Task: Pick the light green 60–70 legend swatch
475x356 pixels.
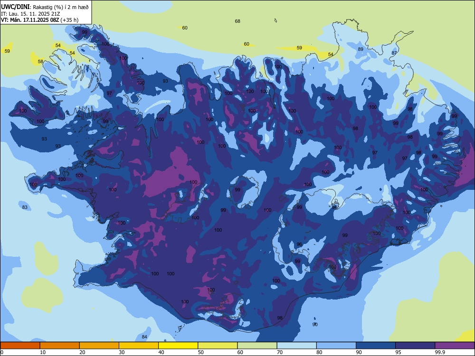Action: click(x=257, y=346)
